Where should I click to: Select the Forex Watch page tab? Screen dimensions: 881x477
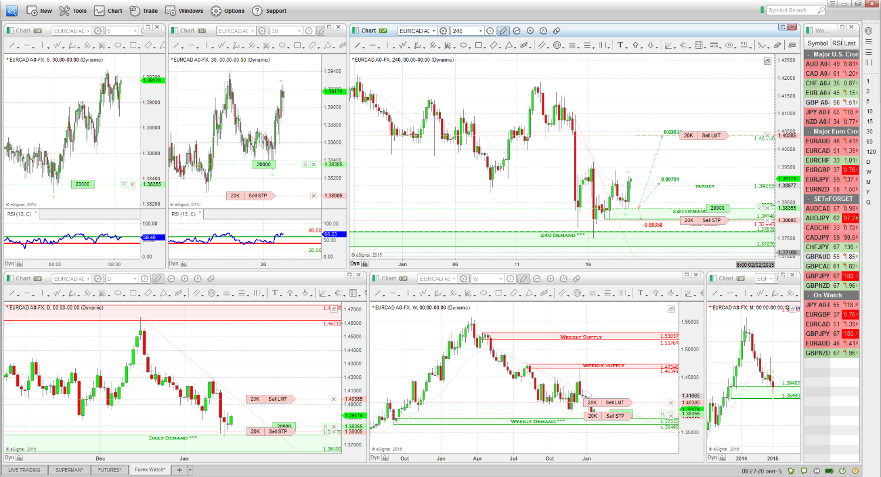pos(150,470)
